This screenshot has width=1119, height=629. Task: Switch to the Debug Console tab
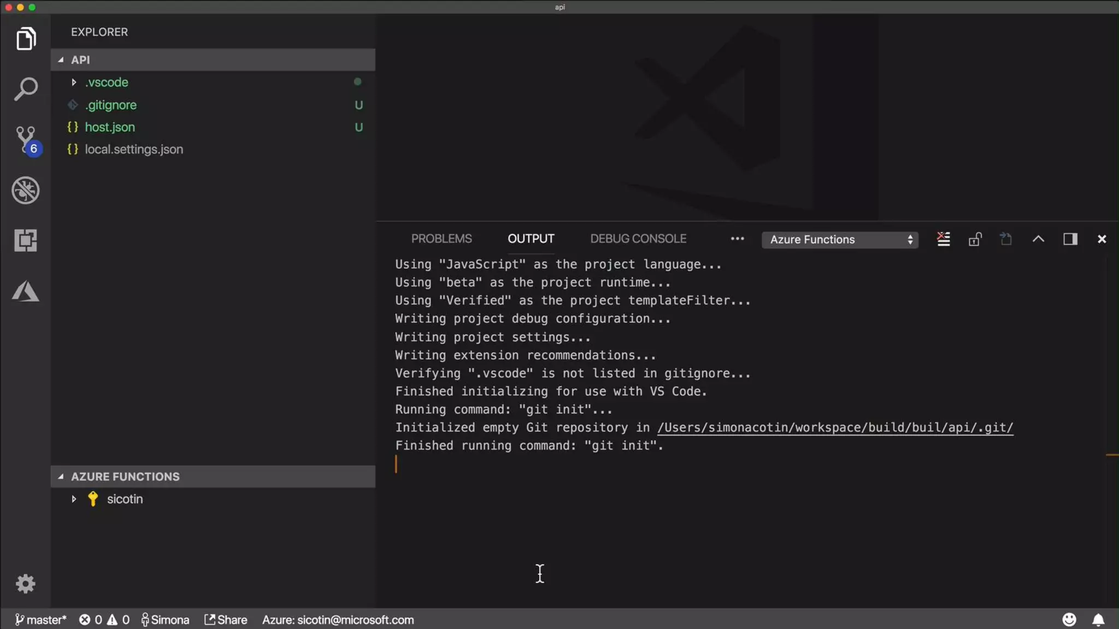pos(638,239)
